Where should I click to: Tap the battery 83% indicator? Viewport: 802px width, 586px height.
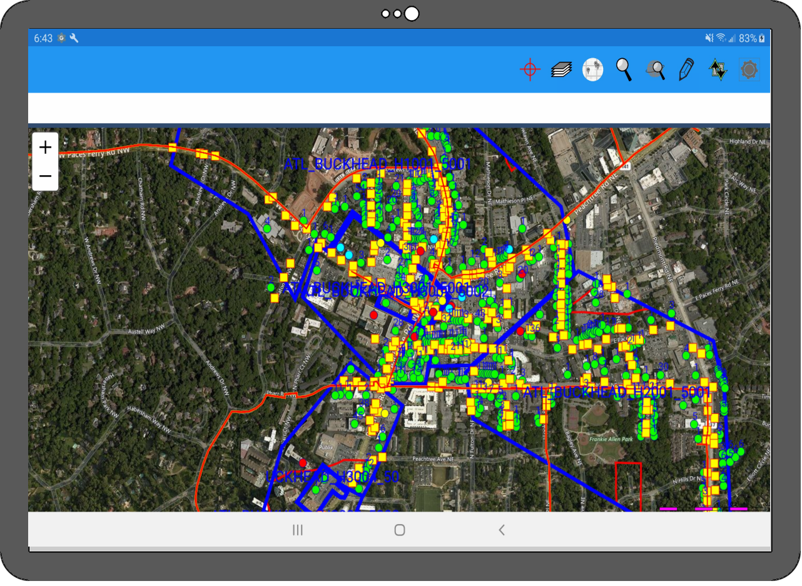(x=752, y=38)
